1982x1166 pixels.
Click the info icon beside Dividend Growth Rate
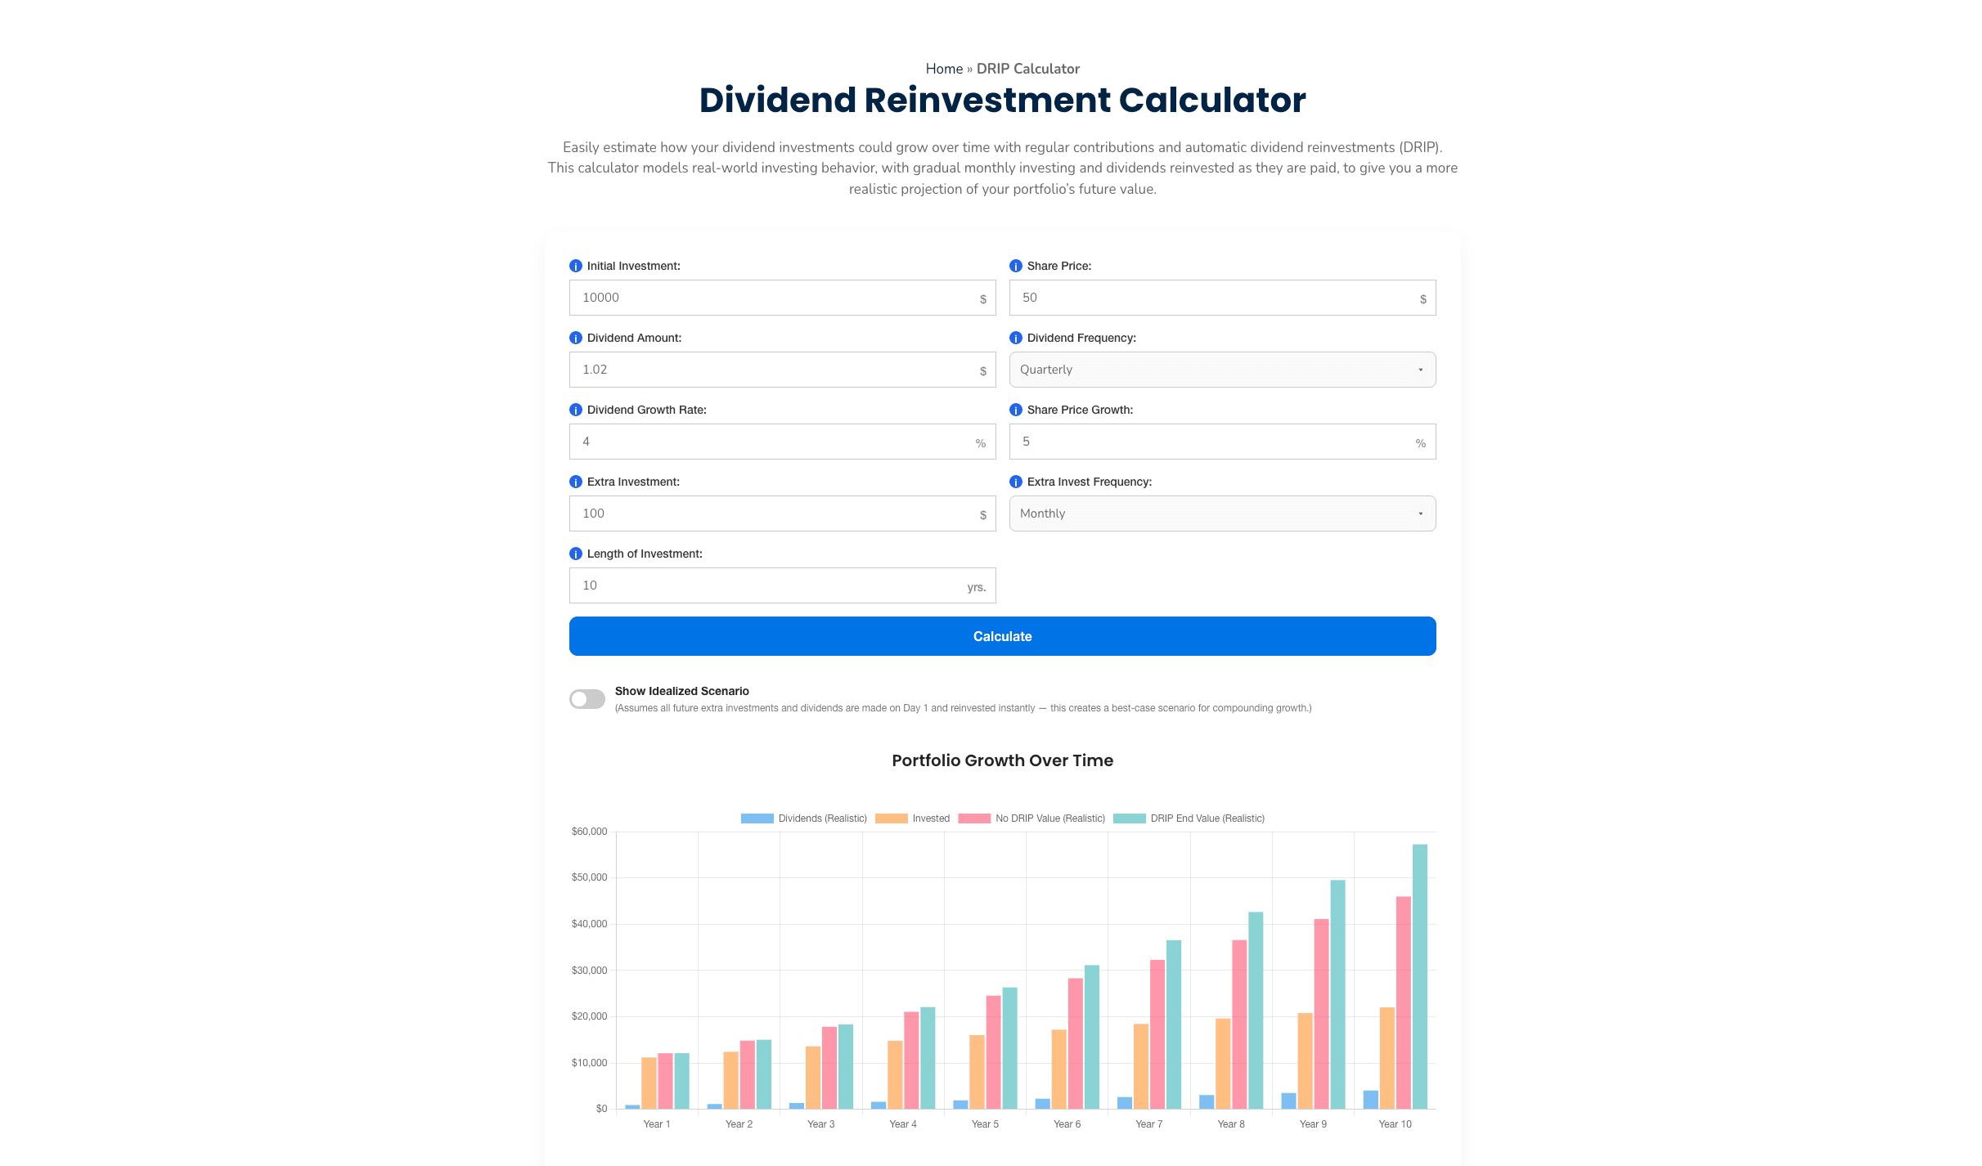tap(576, 409)
